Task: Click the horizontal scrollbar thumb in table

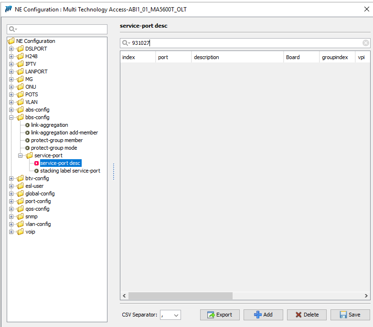Action: pyautogui.click(x=180, y=296)
